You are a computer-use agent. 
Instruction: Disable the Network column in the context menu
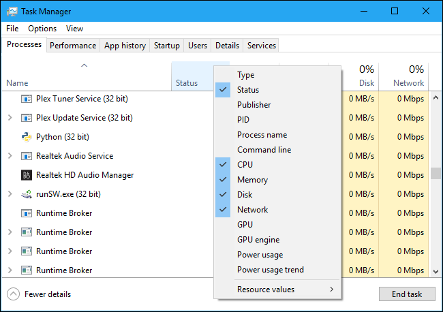[x=252, y=210]
